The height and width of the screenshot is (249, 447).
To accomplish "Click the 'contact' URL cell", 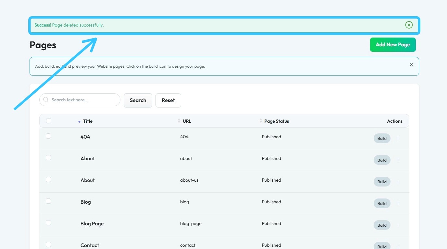I will pos(188,245).
